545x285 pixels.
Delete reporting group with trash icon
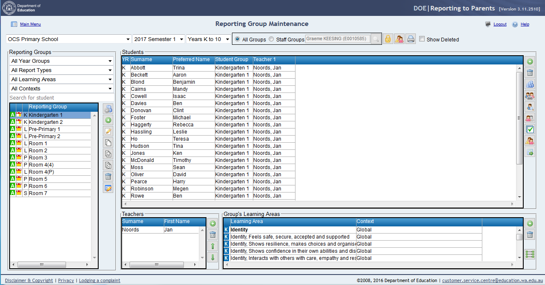click(108, 177)
